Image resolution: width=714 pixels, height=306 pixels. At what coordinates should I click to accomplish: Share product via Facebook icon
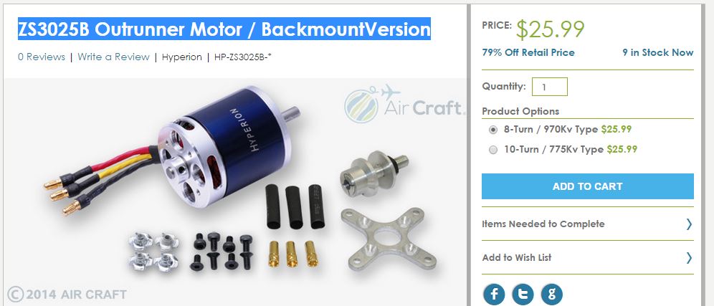[494, 294]
